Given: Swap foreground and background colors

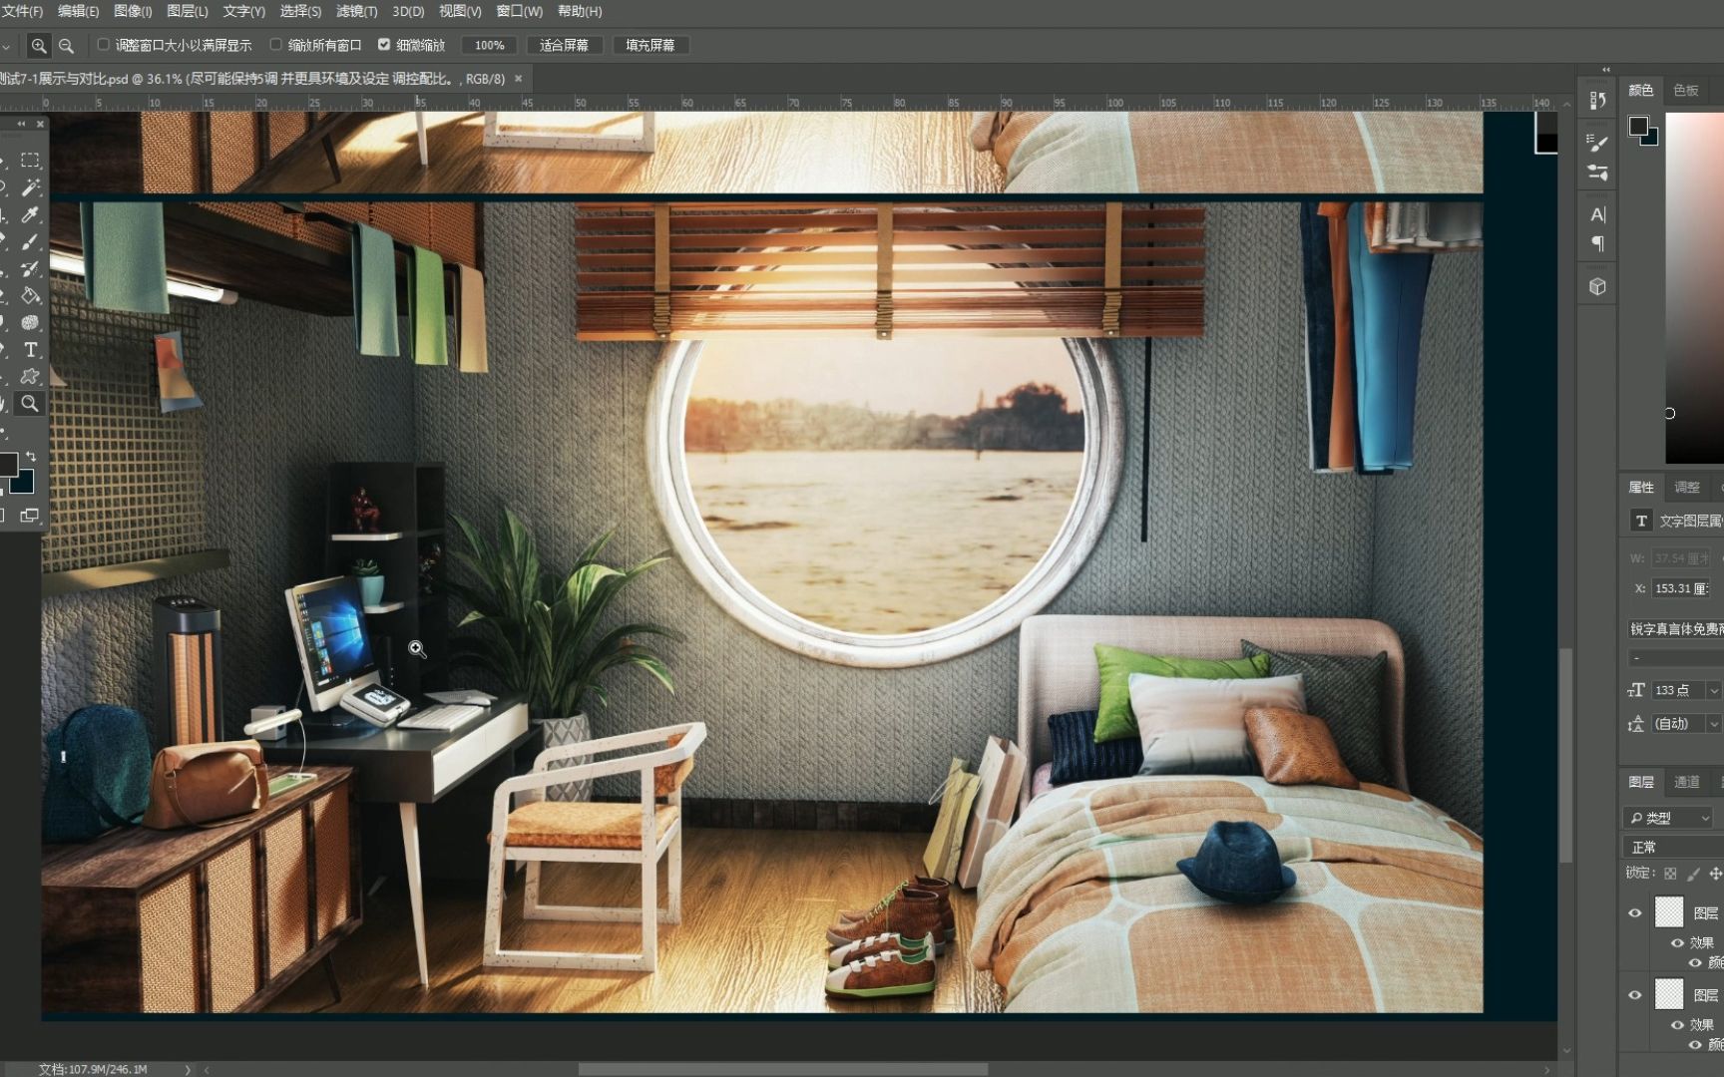Looking at the screenshot, I should point(31,456).
